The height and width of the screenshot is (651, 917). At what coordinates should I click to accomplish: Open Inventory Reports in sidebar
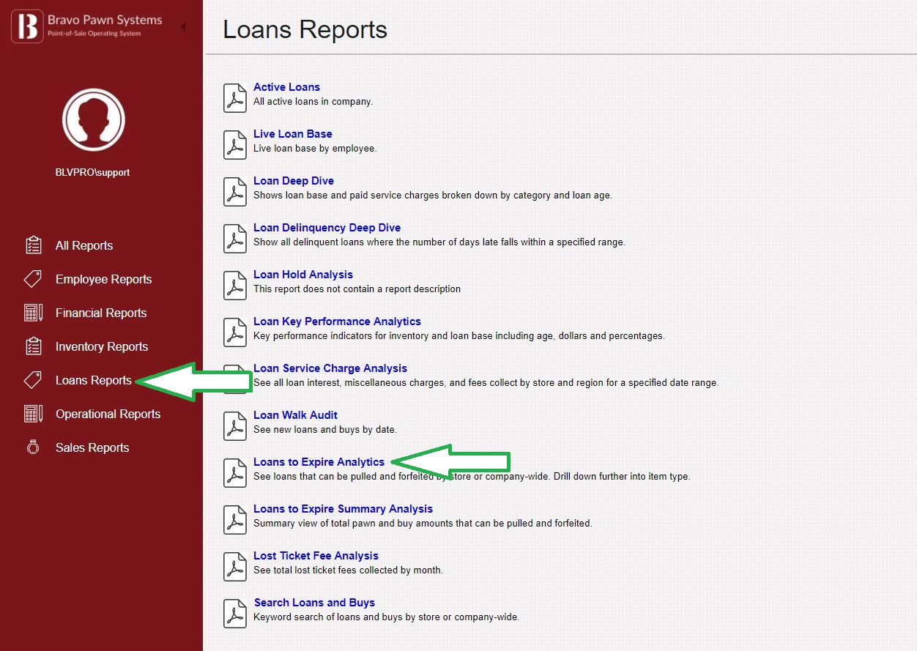tap(102, 346)
